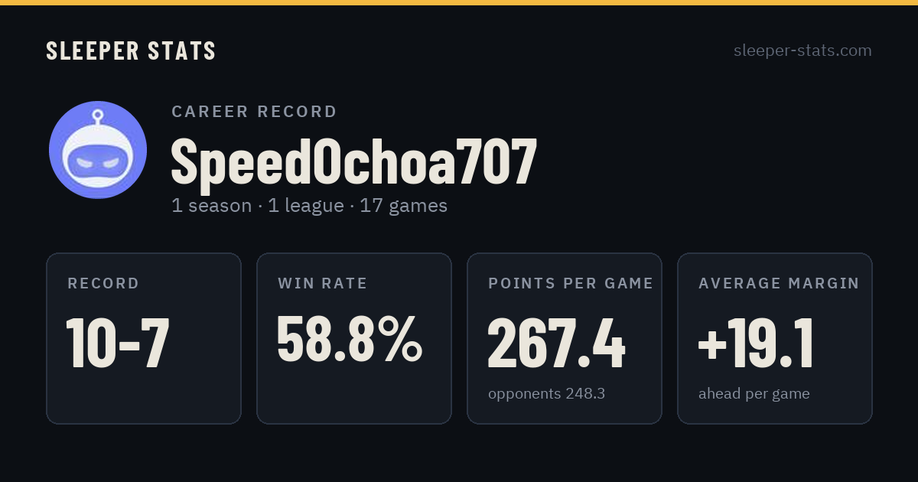918x482 pixels.
Task: Open the AVERAGE MARGIN card
Action: (x=775, y=338)
